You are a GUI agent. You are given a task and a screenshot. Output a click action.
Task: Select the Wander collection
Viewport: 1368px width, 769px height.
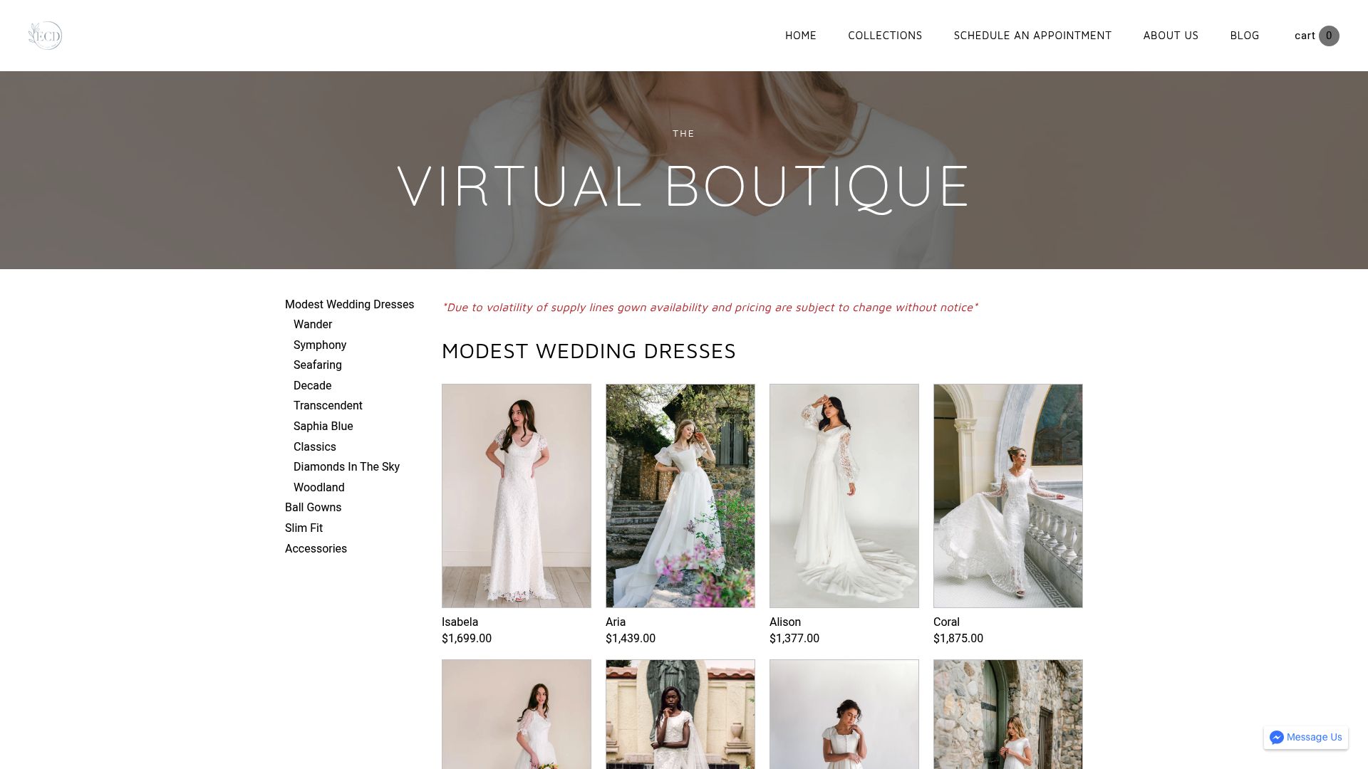click(x=312, y=324)
